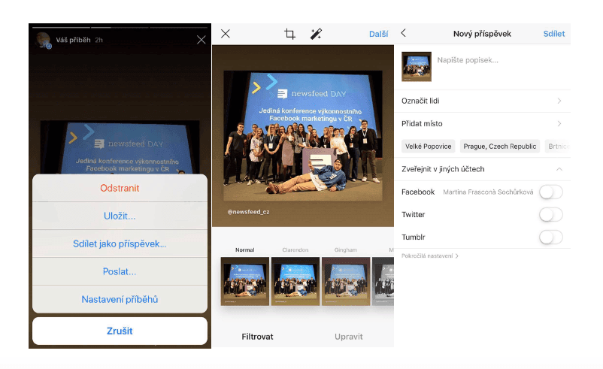Turn on Tumblr sharing switch

coord(550,237)
